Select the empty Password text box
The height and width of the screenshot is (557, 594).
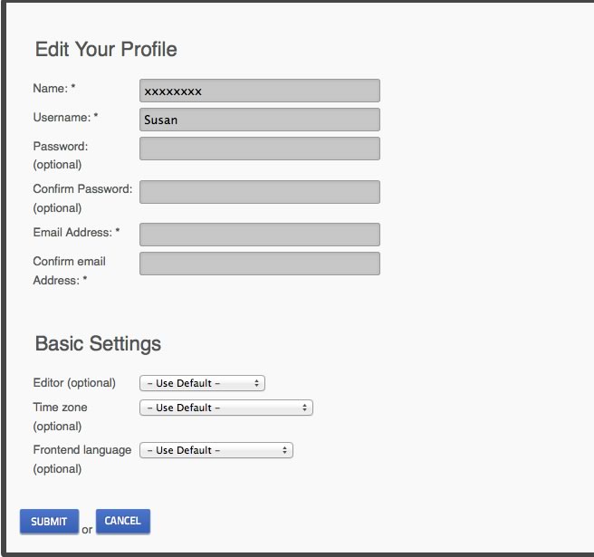[x=260, y=149]
